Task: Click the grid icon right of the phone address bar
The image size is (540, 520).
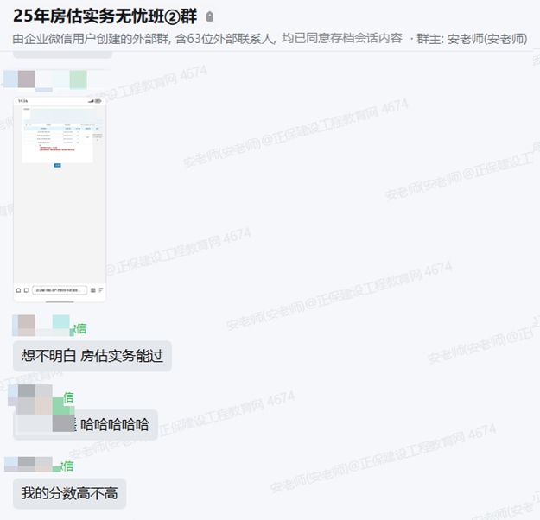Action: click(93, 290)
